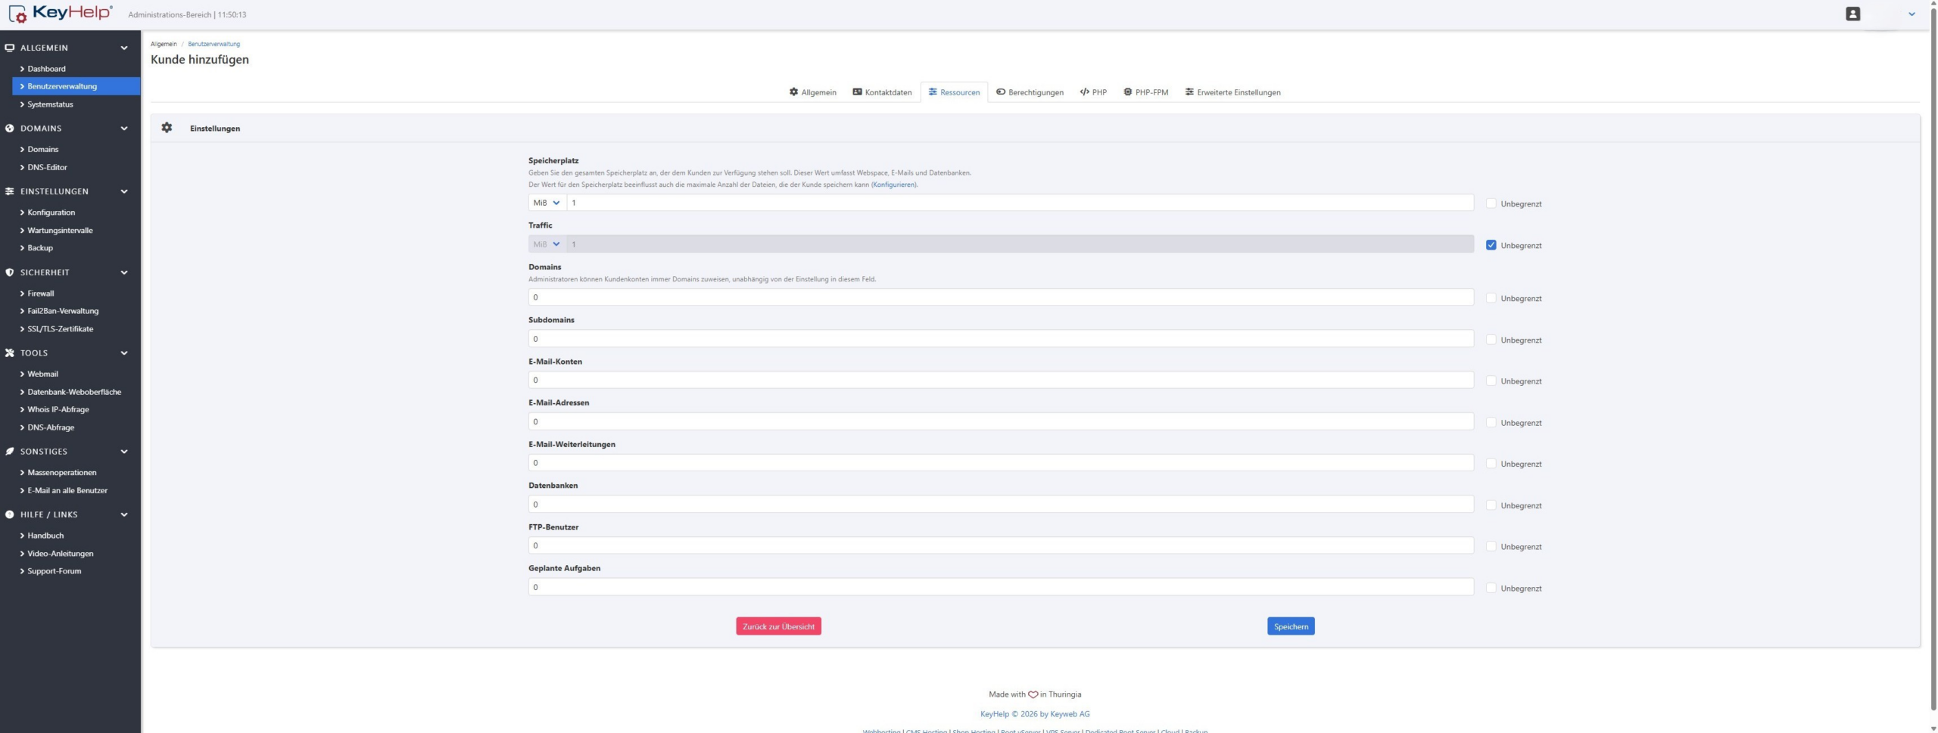
Task: Click the monitor icon of the ALLGEMEIN sidebar section
Action: pos(9,48)
